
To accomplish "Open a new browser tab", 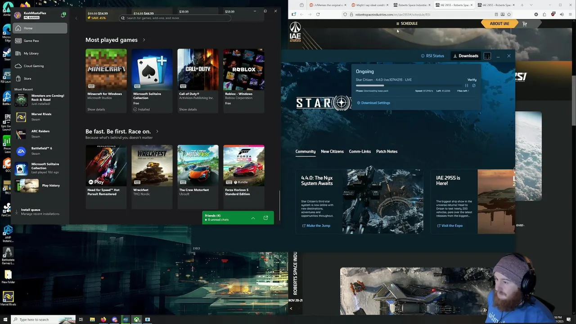I will click(522, 5).
